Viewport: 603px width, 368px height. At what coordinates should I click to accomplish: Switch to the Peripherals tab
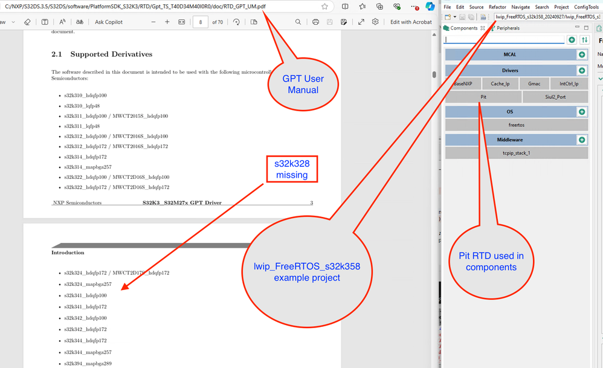pyautogui.click(x=508, y=28)
